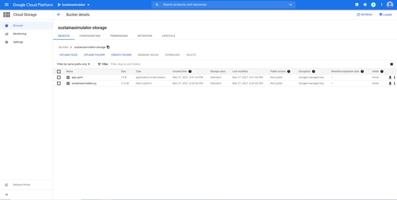Click the sustainasimulator.py file type icon

coord(68,84)
